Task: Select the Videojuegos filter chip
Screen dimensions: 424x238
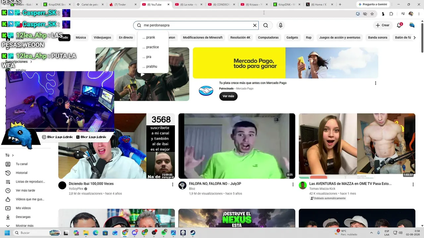Action: (102, 38)
